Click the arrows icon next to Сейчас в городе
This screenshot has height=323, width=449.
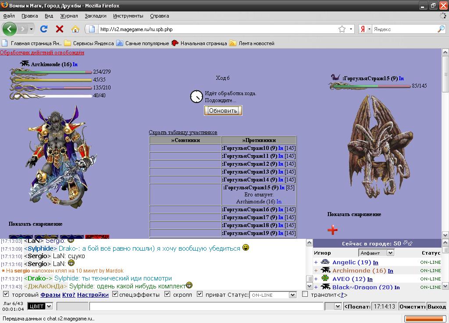pos(408,243)
